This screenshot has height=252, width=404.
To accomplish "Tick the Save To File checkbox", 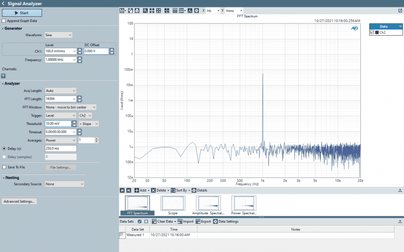I will (x=5, y=167).
